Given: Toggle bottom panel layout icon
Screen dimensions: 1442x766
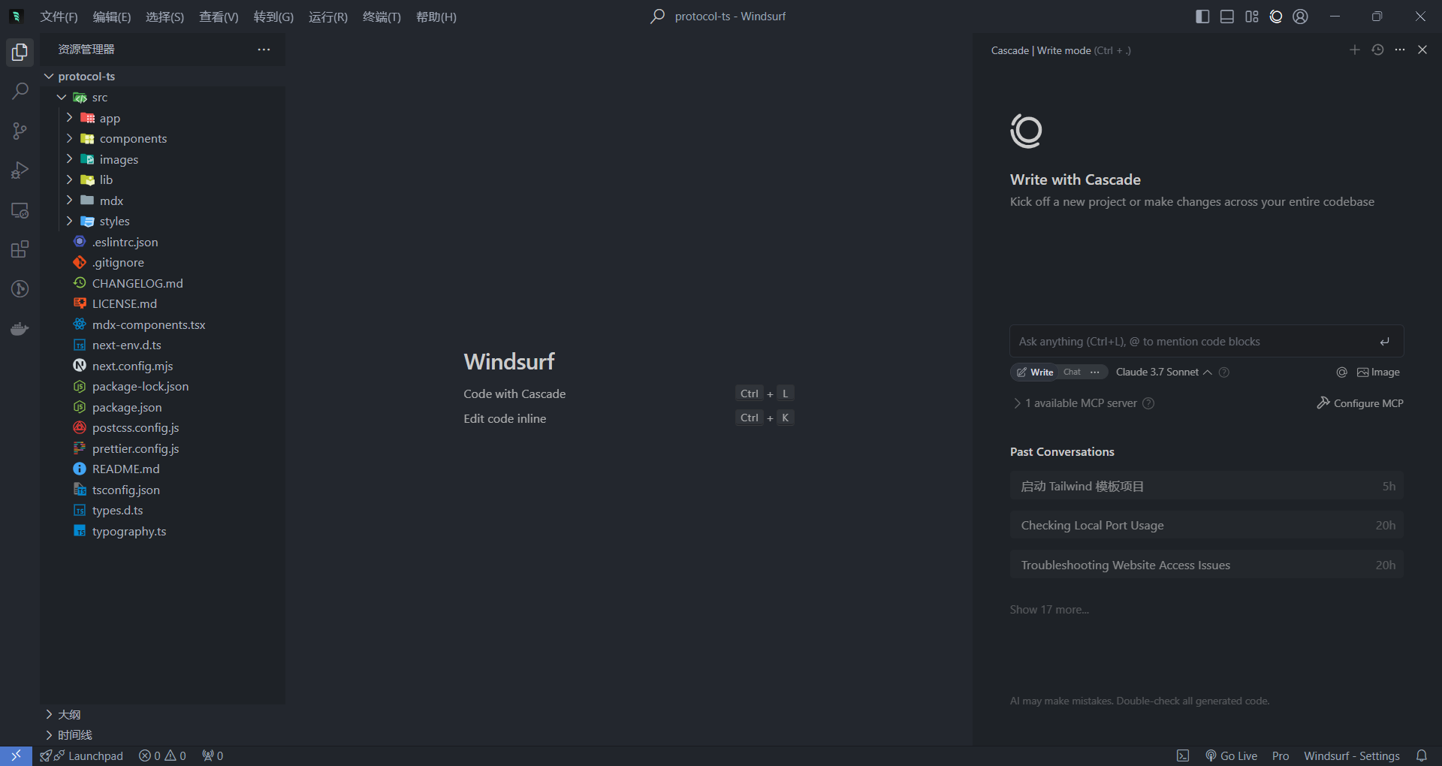Looking at the screenshot, I should coord(1227,17).
